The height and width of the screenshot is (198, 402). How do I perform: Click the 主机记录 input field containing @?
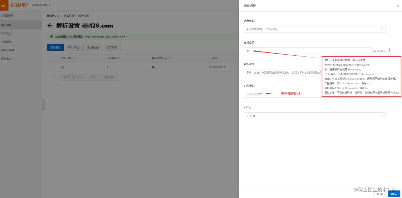tap(308, 51)
